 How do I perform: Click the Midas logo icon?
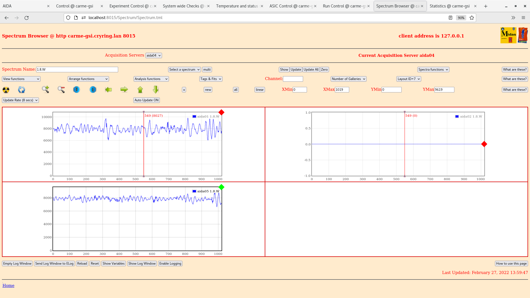point(508,35)
